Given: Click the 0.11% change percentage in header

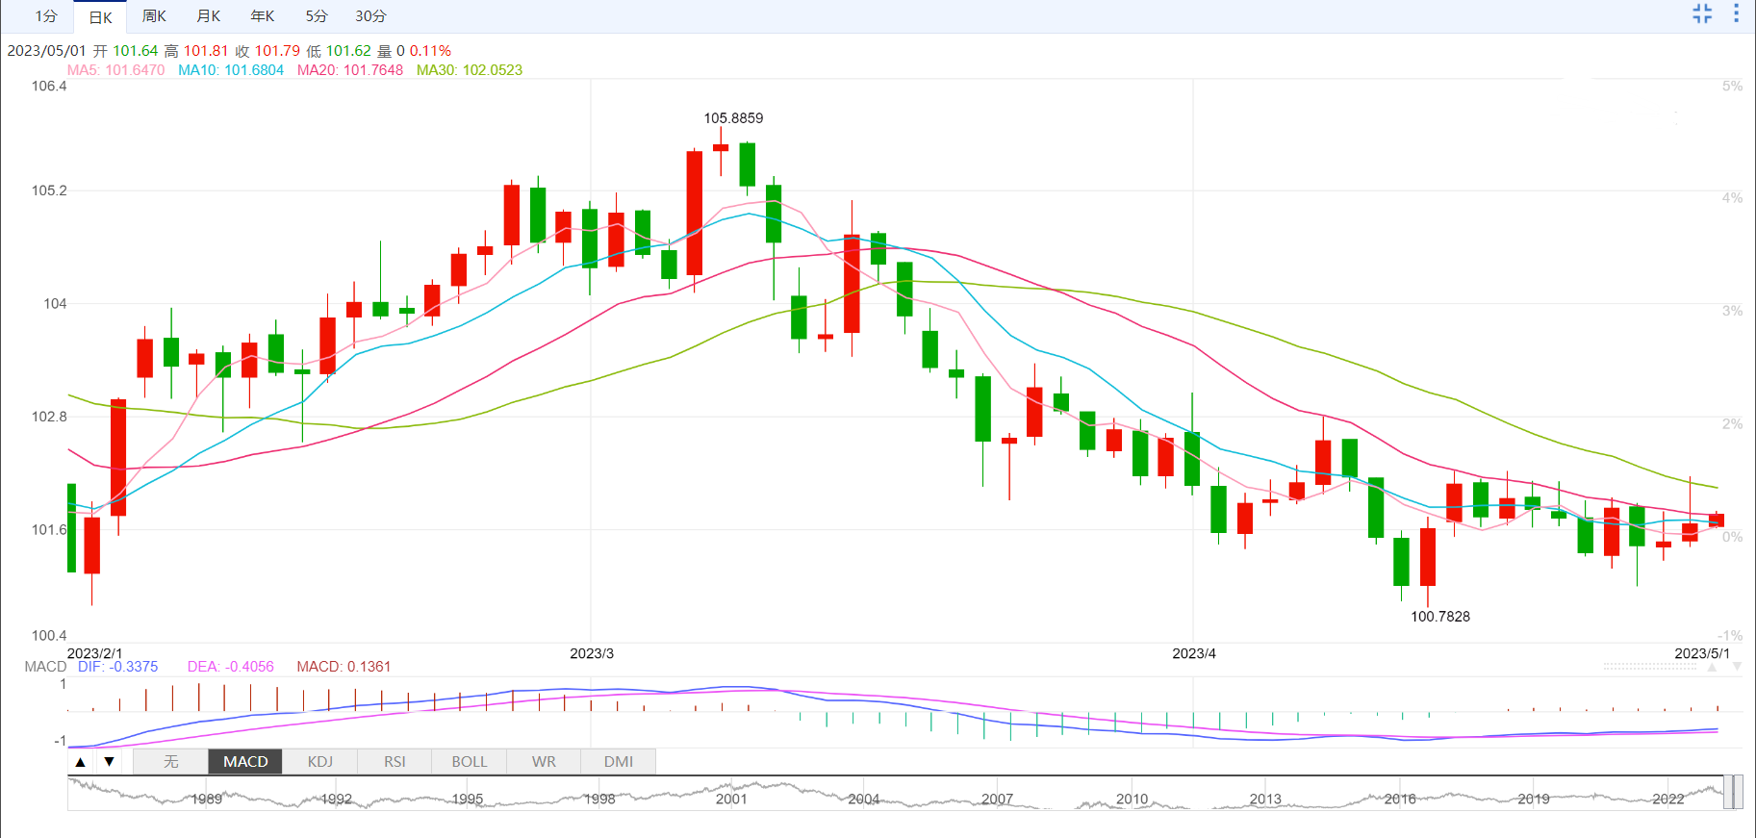Looking at the screenshot, I should [430, 51].
